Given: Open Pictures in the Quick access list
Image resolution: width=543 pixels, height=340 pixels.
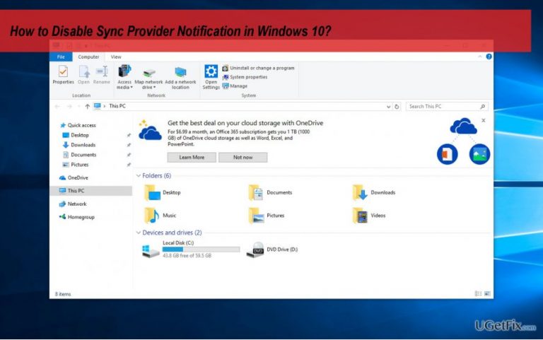Looking at the screenshot, I should click(x=76, y=165).
